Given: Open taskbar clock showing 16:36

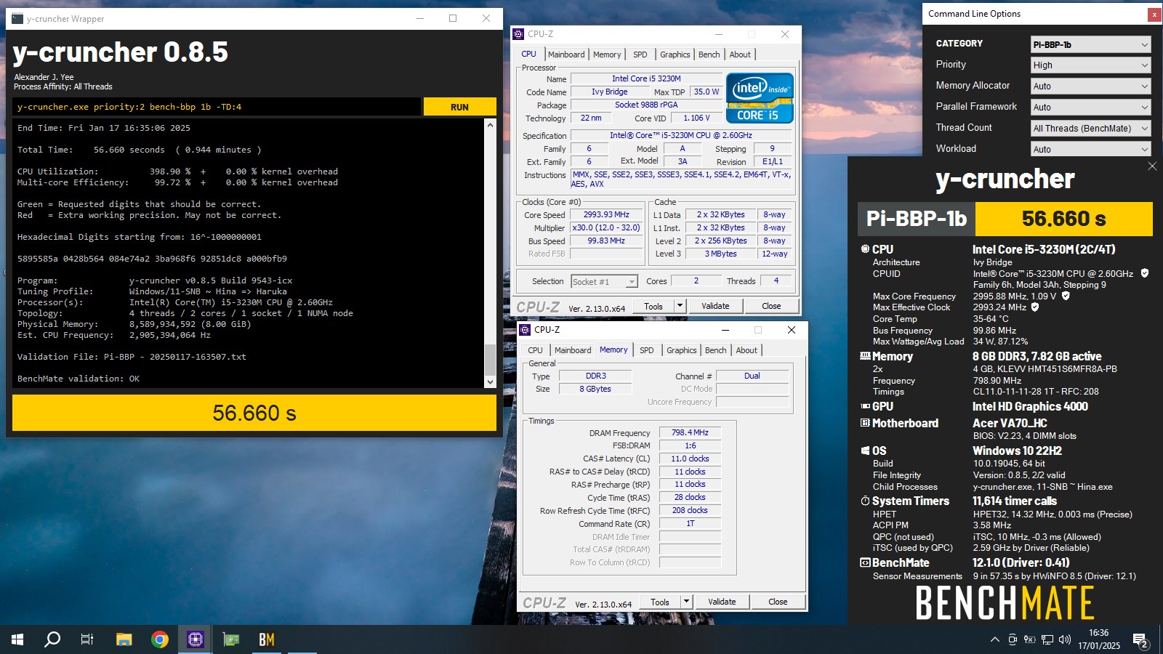Looking at the screenshot, I should (1099, 639).
